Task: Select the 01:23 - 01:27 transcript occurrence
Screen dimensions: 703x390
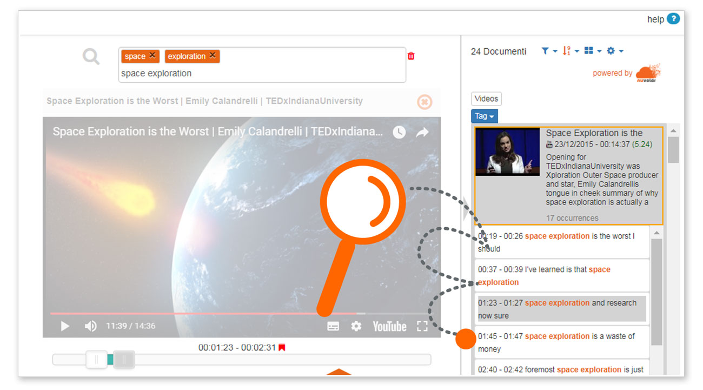Action: 561,309
